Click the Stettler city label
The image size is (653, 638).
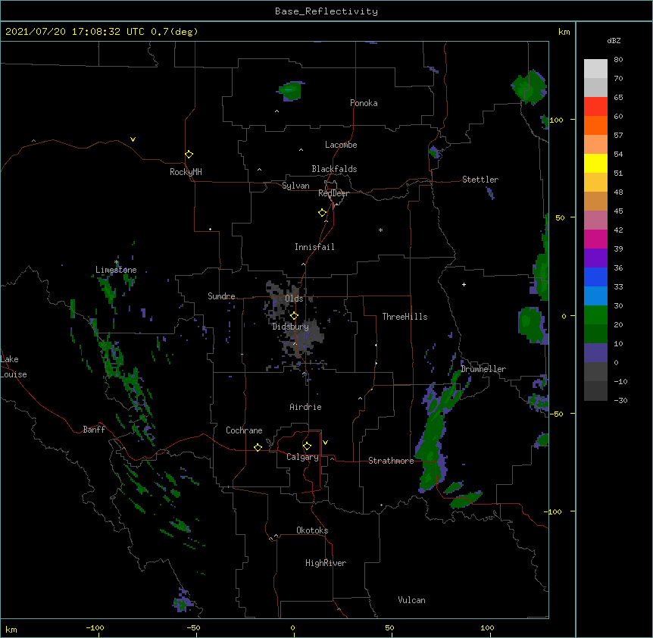point(480,180)
